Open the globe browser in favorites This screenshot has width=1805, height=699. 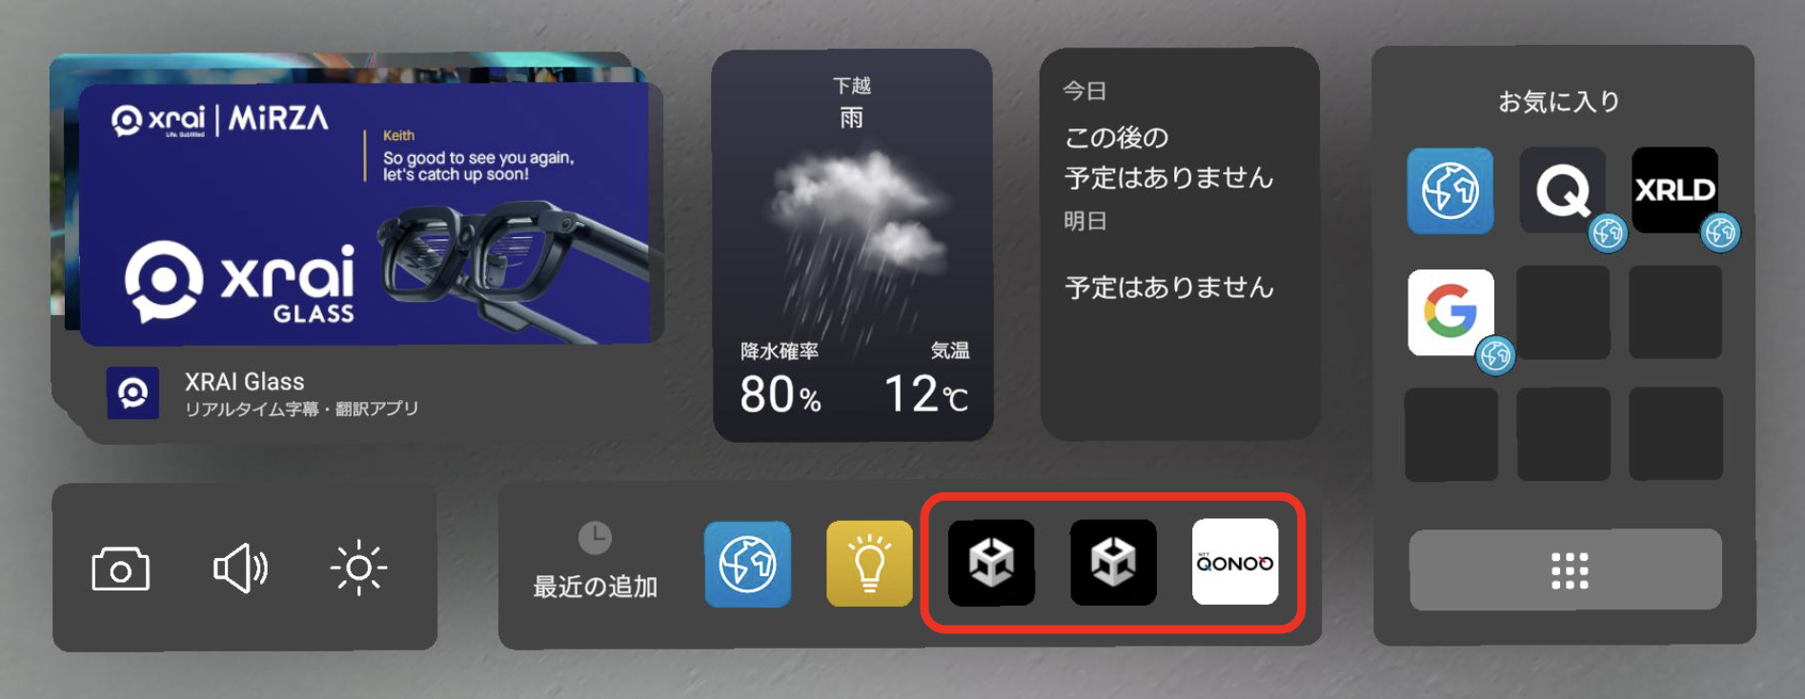tap(1450, 190)
